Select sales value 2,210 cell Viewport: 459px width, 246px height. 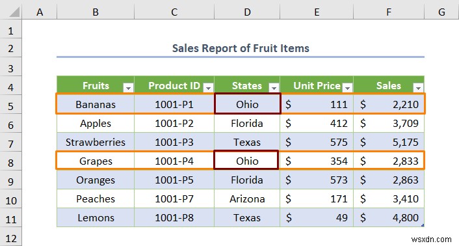(x=389, y=104)
